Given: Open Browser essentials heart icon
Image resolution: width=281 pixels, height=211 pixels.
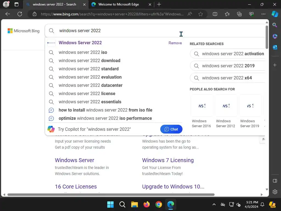Looking at the screenshot, I should (251, 14).
